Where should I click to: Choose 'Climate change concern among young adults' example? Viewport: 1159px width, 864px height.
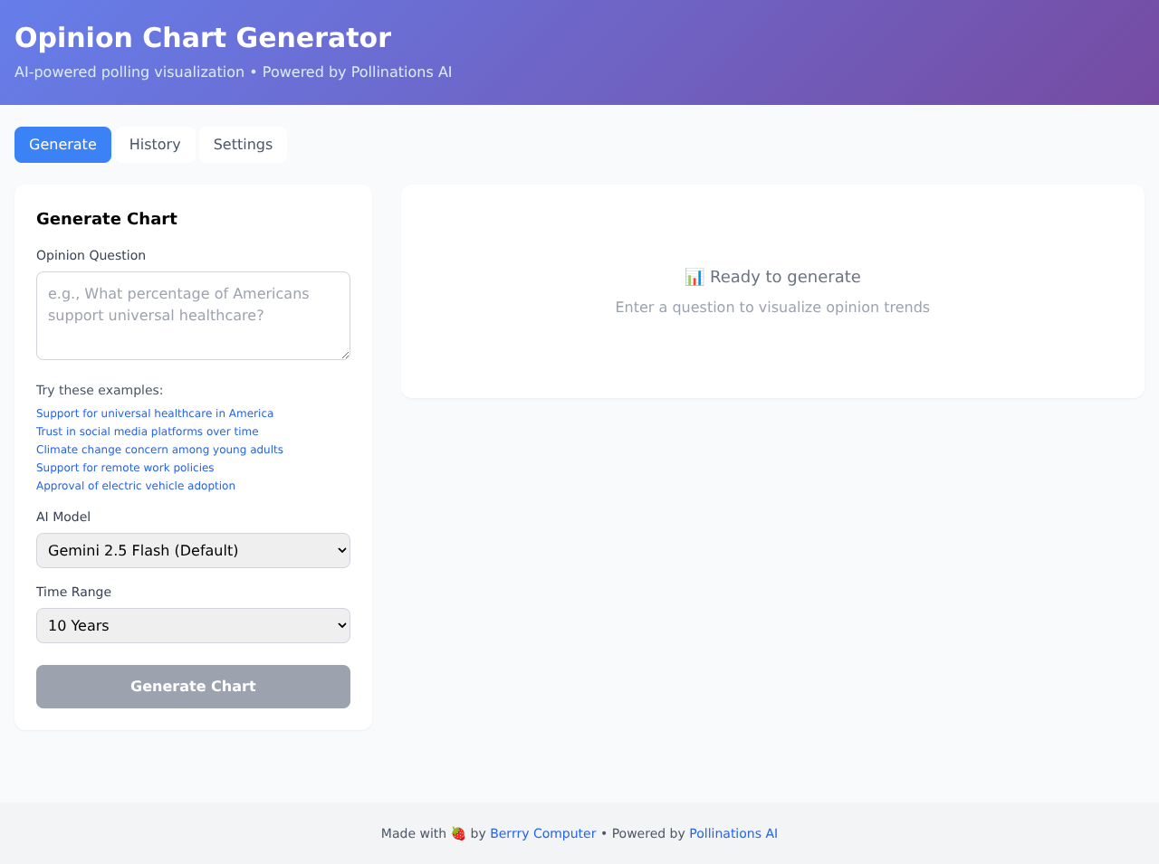tap(159, 450)
